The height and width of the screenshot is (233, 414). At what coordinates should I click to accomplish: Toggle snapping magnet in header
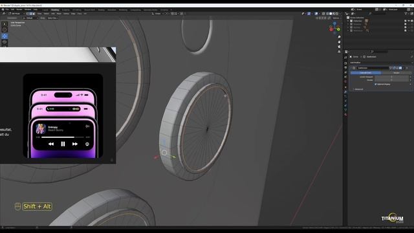click(172, 14)
